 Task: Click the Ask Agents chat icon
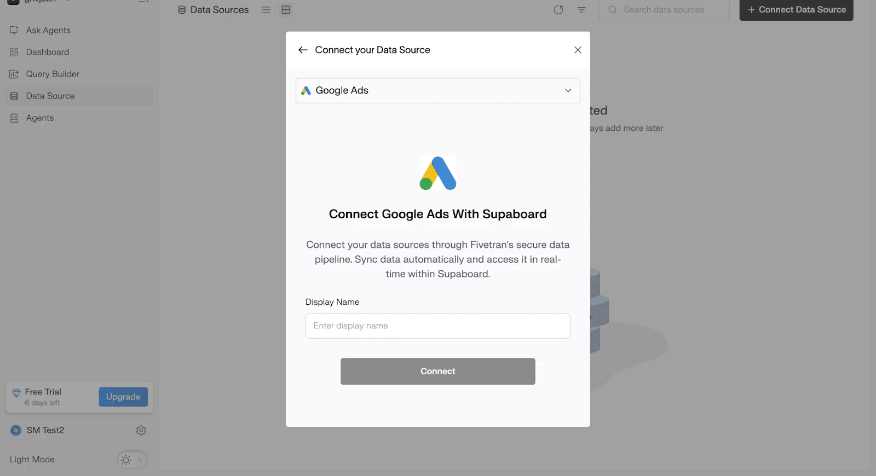pos(14,30)
